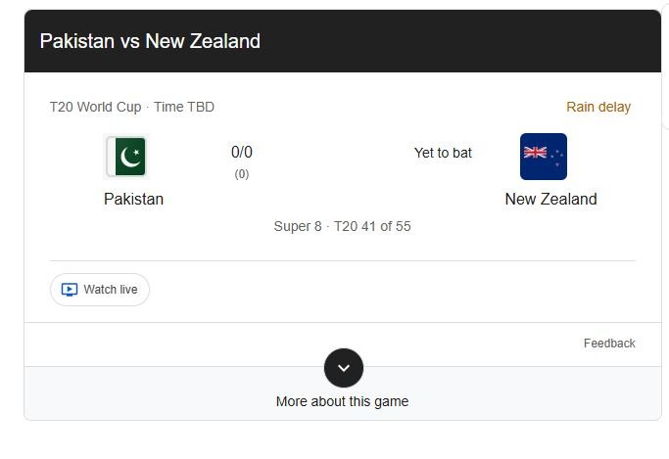Click the More about this game text
This screenshot has width=669, height=459.
click(342, 401)
